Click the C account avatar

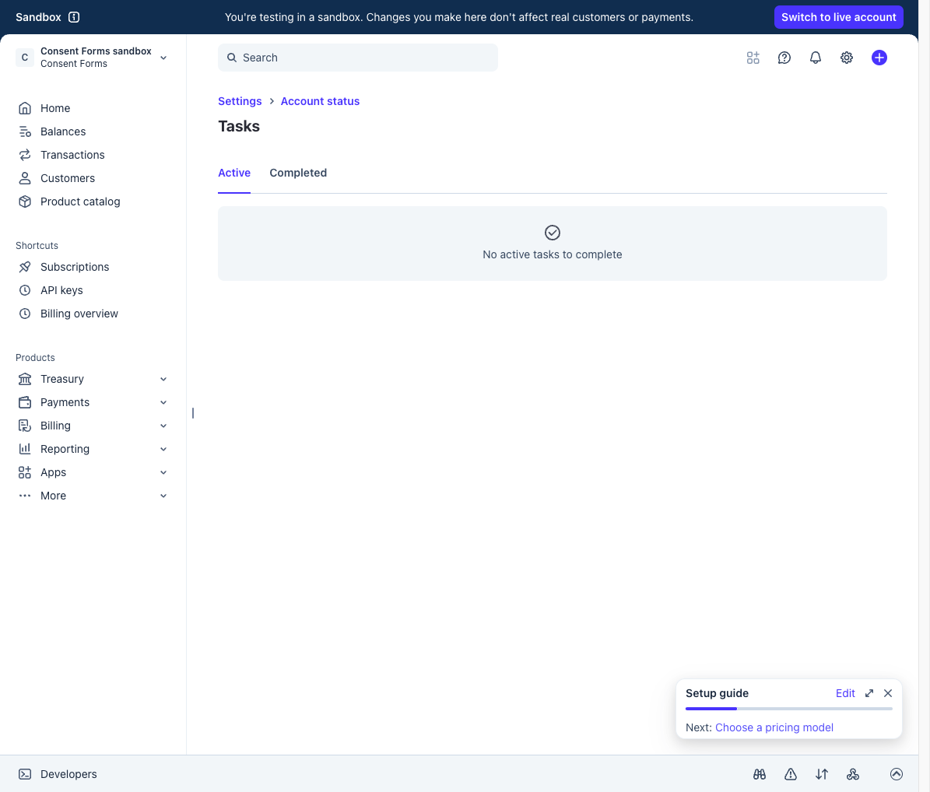tap(24, 58)
